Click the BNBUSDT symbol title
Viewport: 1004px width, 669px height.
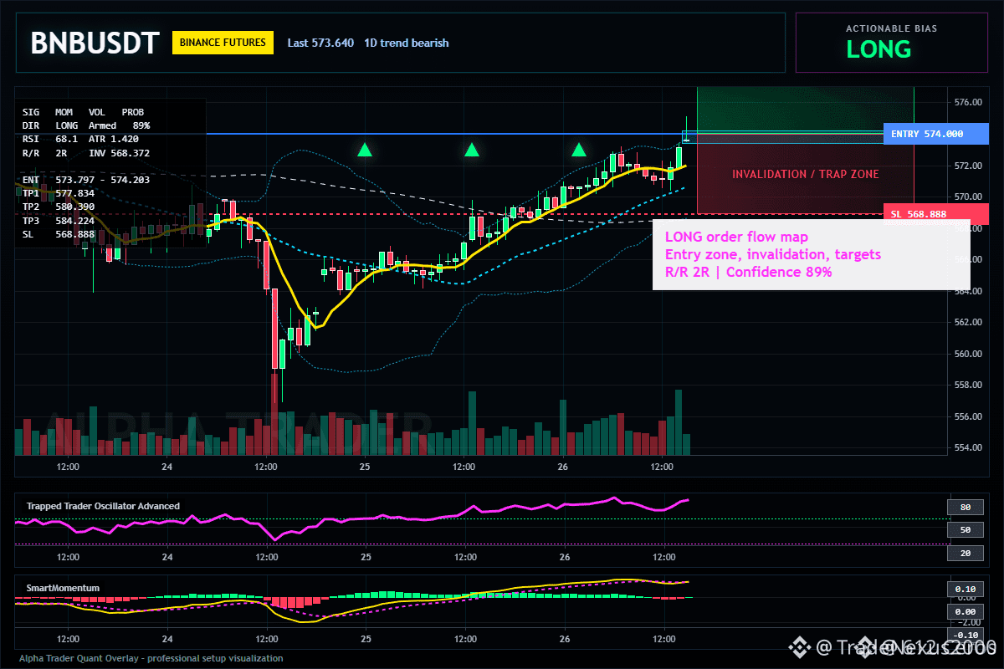click(94, 43)
